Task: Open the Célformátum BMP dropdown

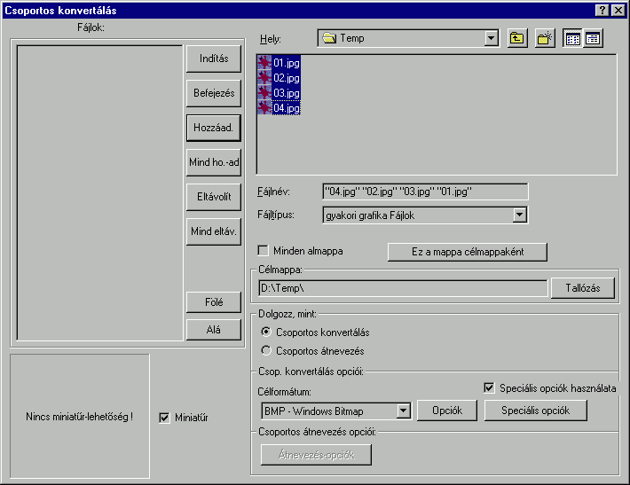Action: [403, 411]
